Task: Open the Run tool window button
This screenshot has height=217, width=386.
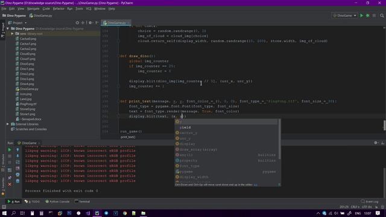Action: pyautogui.click(x=13, y=201)
